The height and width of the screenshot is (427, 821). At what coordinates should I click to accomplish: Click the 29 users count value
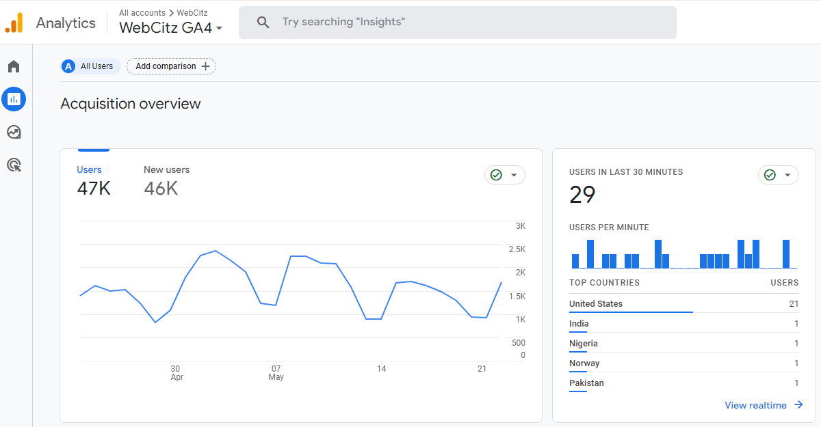click(x=582, y=195)
